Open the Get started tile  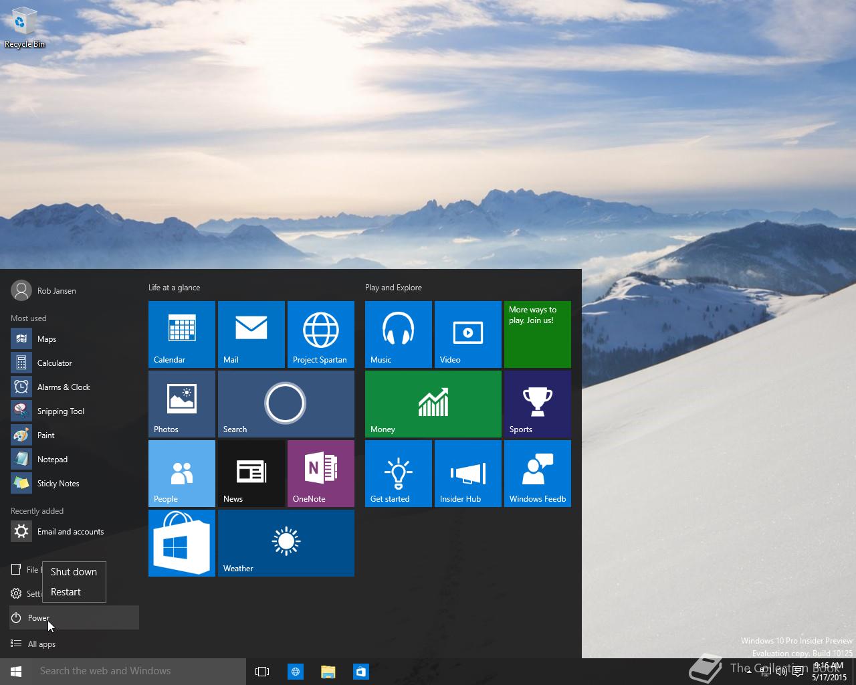coord(399,474)
